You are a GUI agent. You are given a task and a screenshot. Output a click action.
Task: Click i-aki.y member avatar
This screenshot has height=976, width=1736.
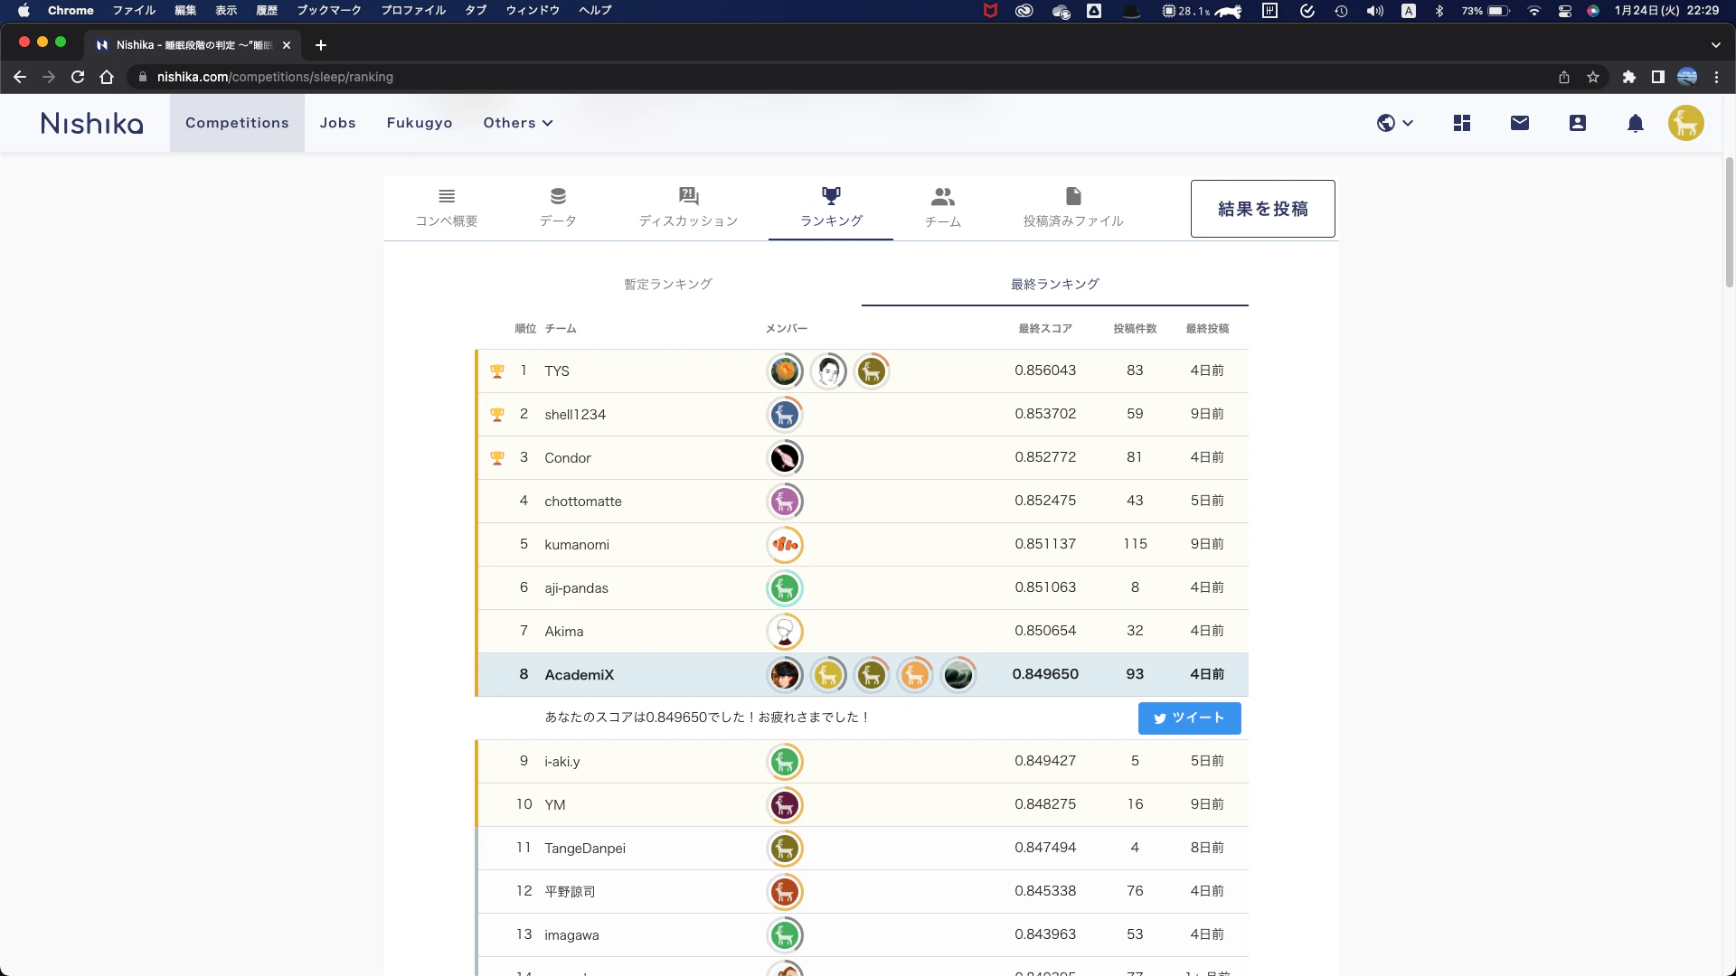[x=785, y=762]
